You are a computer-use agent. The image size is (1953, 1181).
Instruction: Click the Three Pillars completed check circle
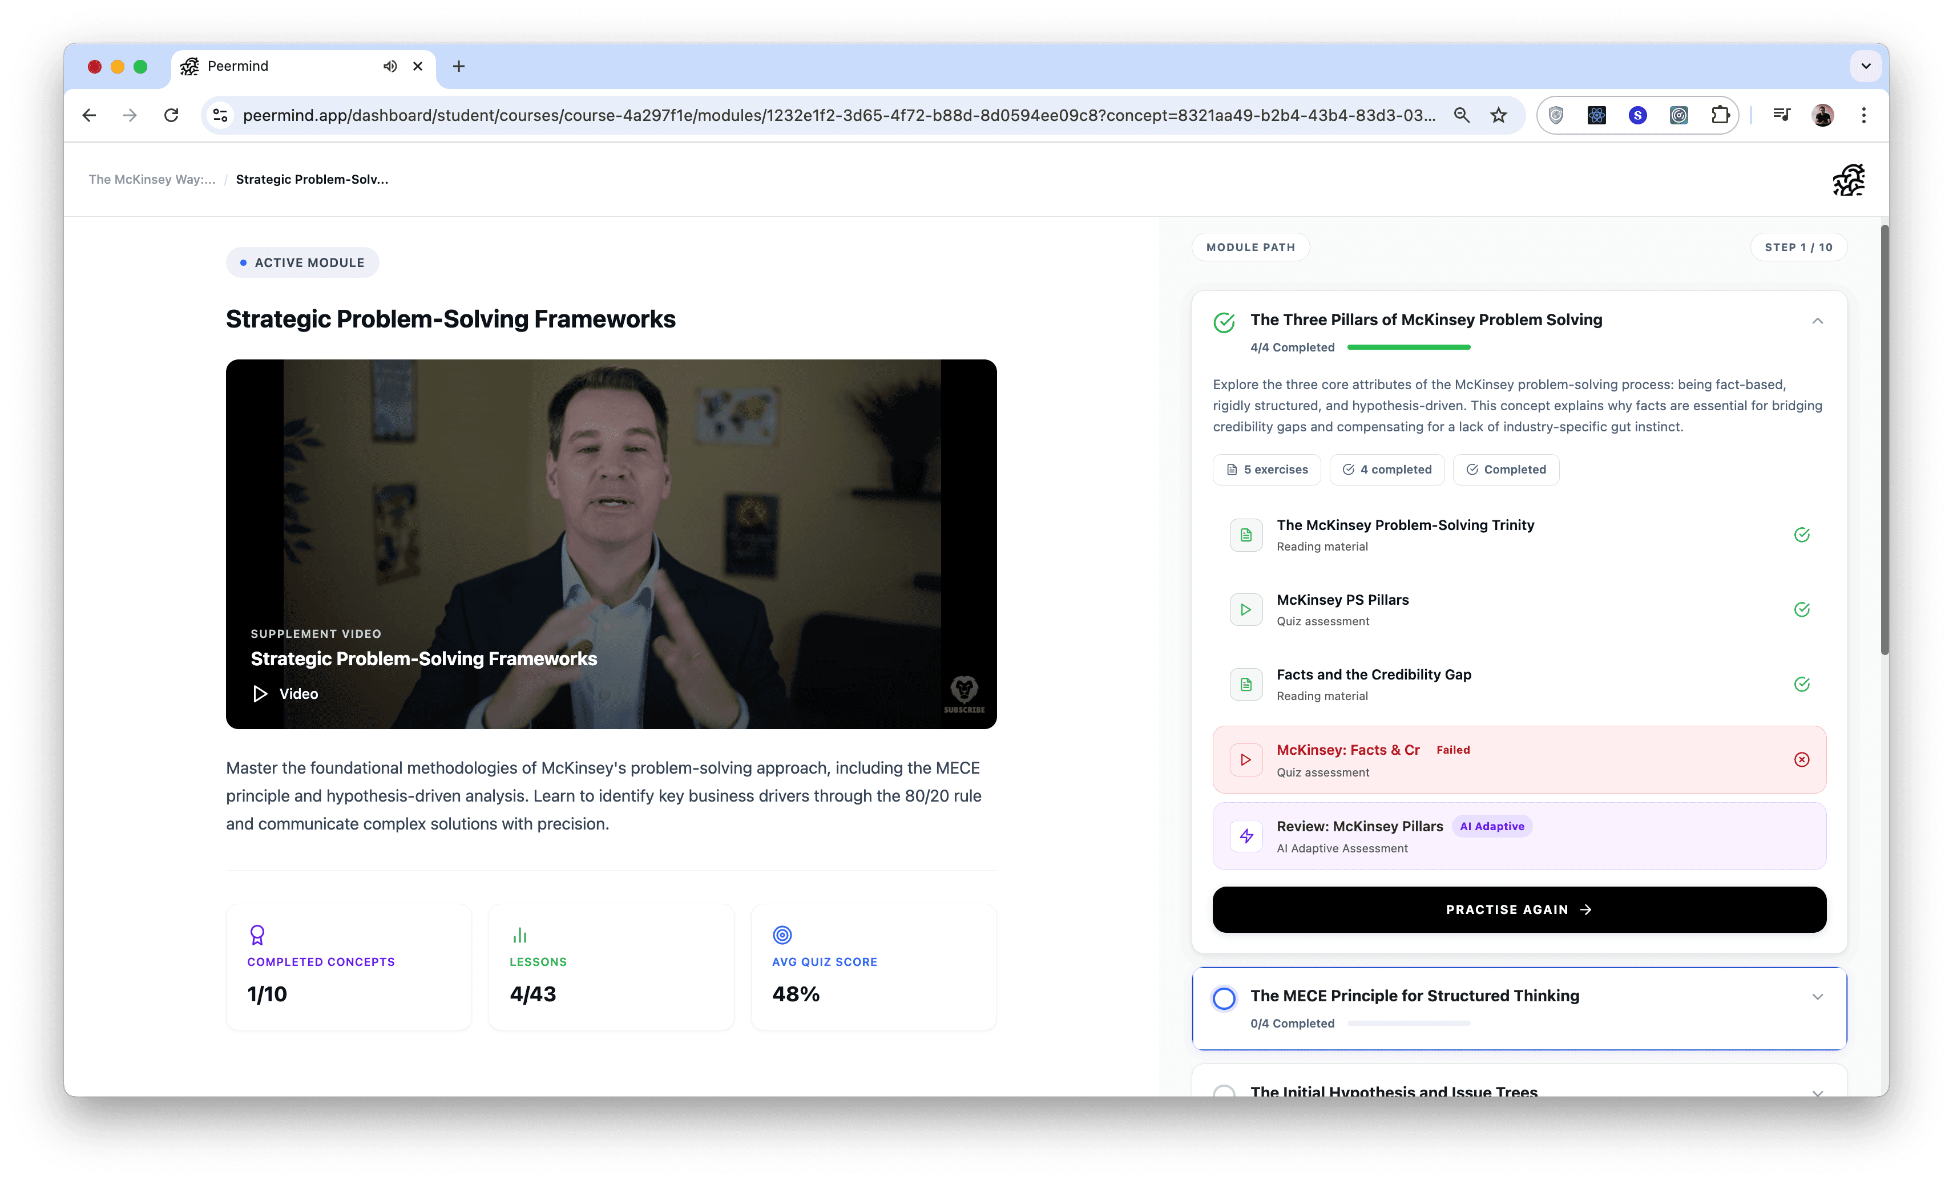[1224, 322]
